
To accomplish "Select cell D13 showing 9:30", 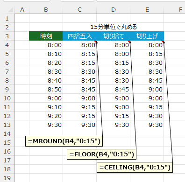I will tap(114, 125).
